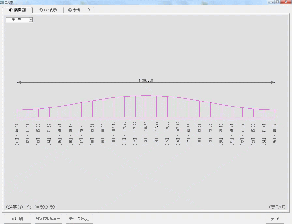Click label [01] - 40.07
The image size is (292, 224).
click(17, 135)
